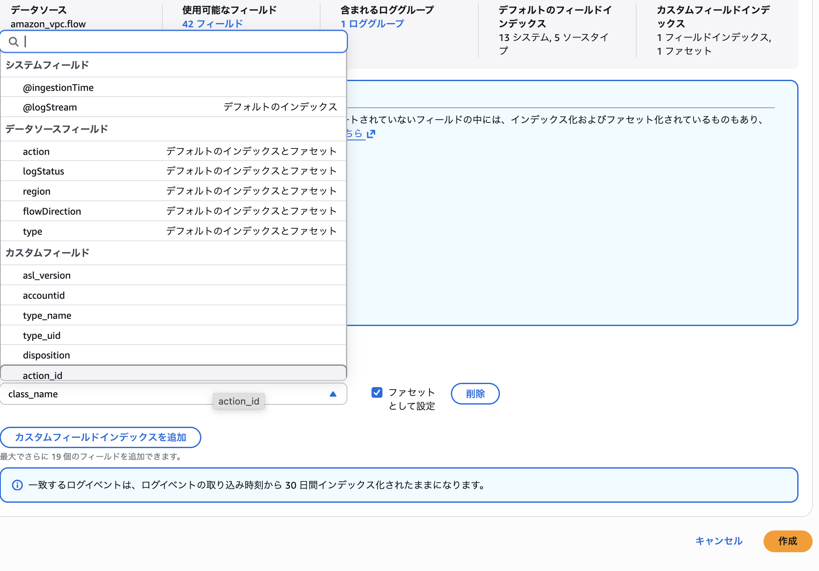Click the 削除 button to remove the index
This screenshot has width=819, height=571.
(475, 393)
